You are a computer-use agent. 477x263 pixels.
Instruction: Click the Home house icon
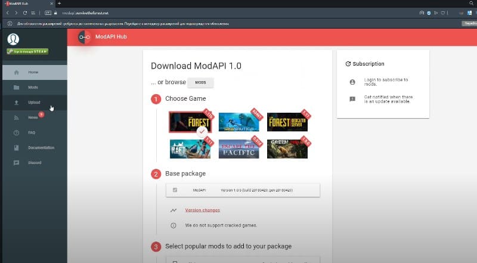pyautogui.click(x=17, y=72)
